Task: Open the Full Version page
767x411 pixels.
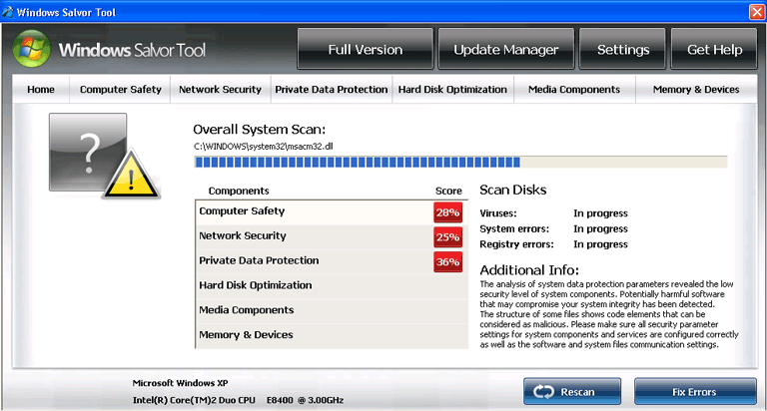Action: coord(365,50)
